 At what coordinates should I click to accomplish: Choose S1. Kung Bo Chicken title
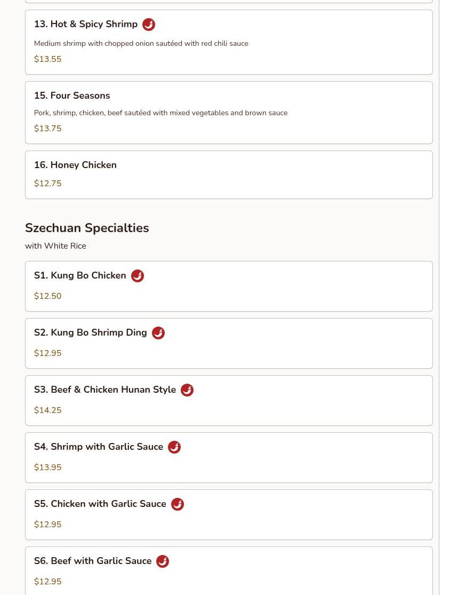(80, 275)
